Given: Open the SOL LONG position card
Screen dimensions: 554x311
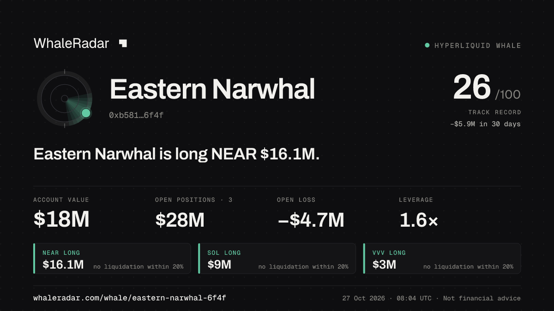Looking at the screenshot, I should click(x=277, y=258).
